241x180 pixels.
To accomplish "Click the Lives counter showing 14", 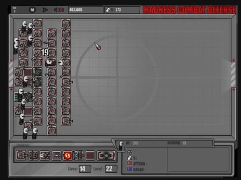I will (x=85, y=169).
